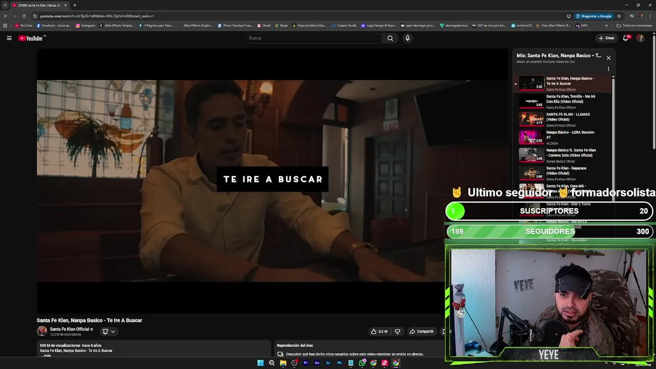Open the tab search chevron
Viewport: 656px width, 369px height.
click(x=5, y=5)
